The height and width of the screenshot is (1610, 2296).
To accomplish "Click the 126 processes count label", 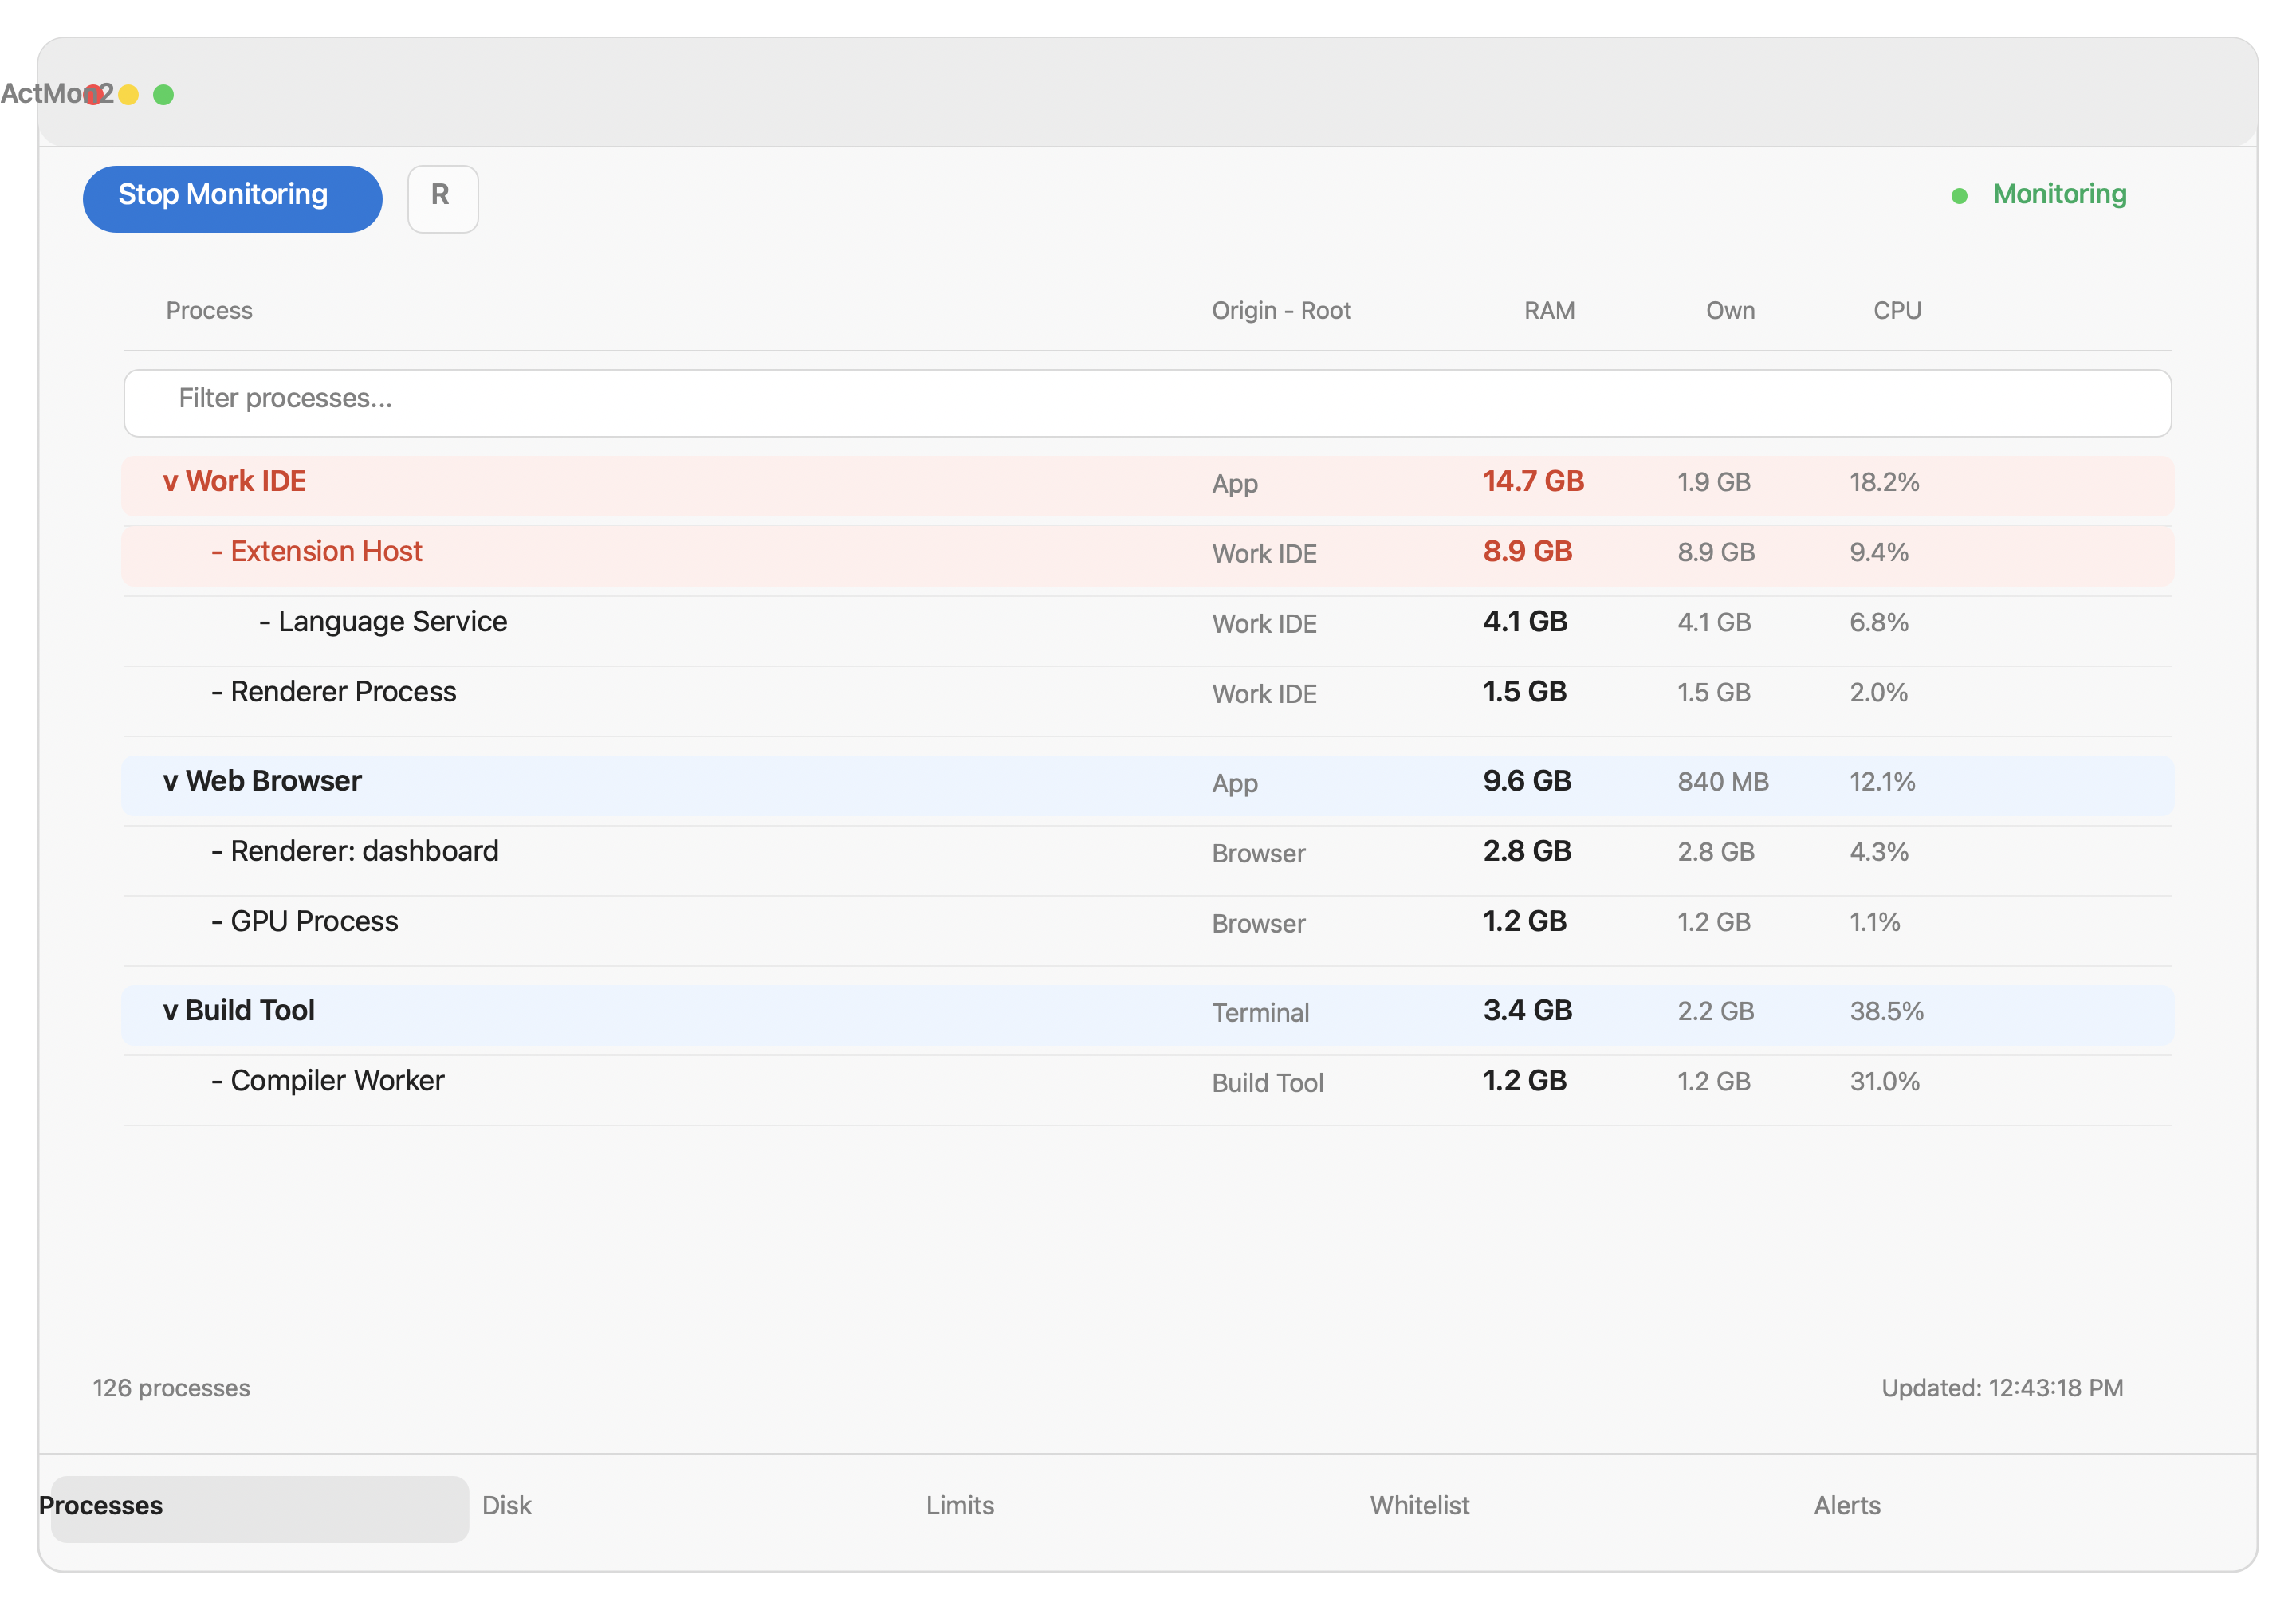I will pyautogui.click(x=171, y=1389).
